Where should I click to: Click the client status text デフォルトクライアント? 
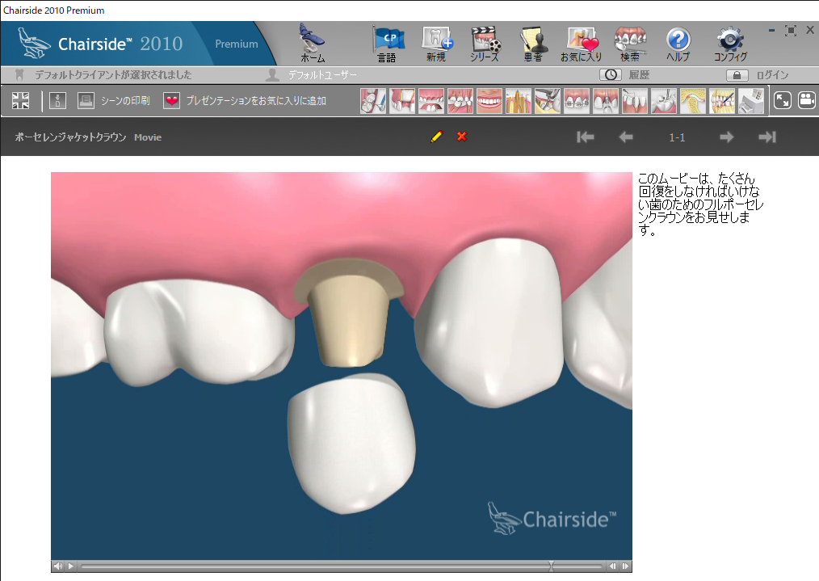pos(113,75)
